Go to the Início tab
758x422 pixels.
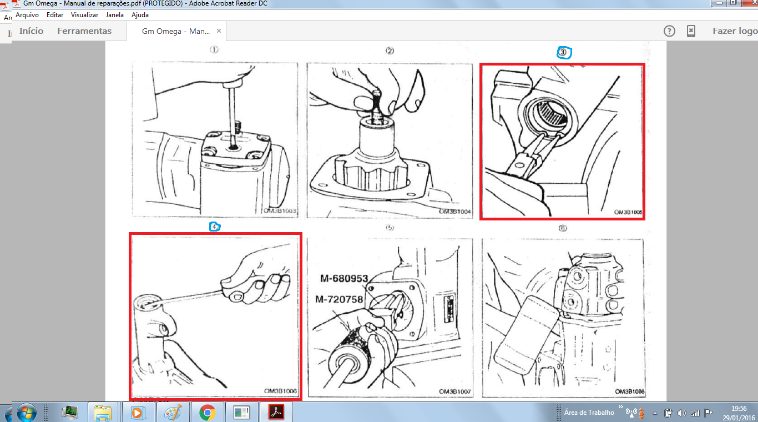[31, 31]
